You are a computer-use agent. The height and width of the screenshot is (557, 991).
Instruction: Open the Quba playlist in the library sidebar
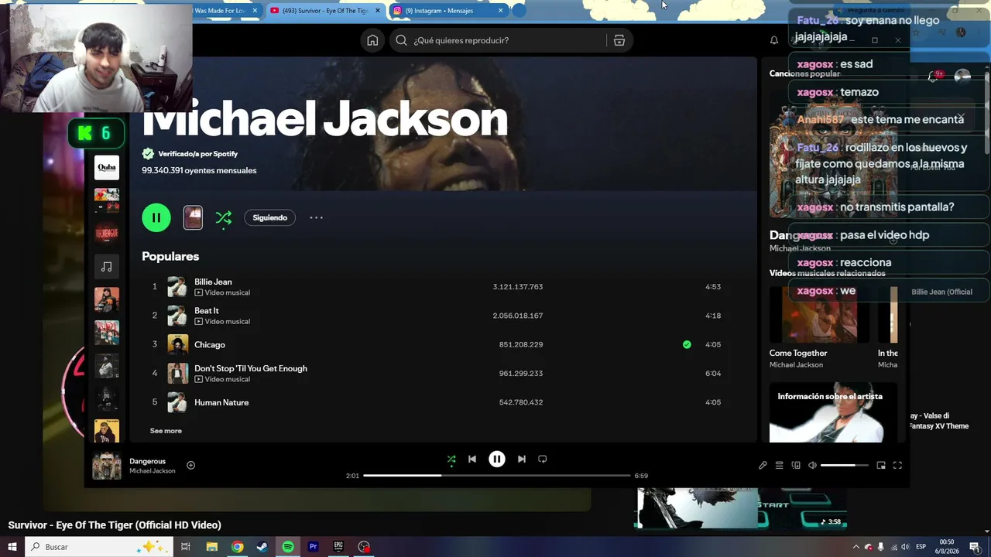(x=107, y=167)
